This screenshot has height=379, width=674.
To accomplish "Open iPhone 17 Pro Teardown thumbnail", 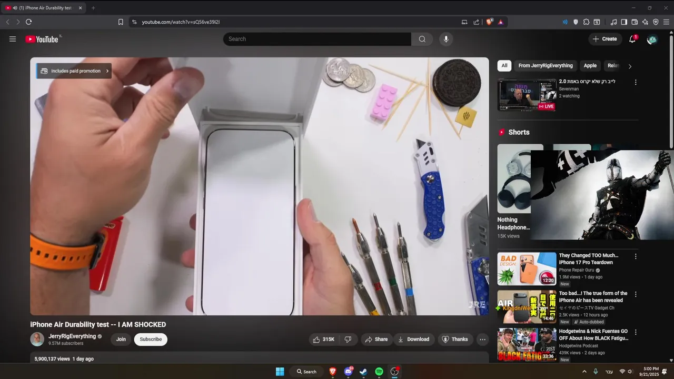I will click(527, 268).
